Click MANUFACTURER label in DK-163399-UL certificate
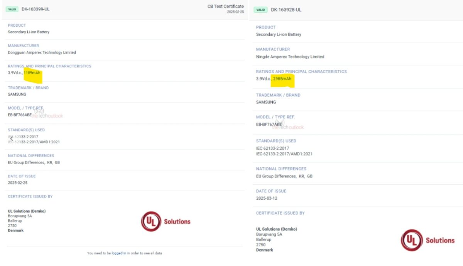Image resolution: width=463 pixels, height=266 pixels. coord(24,46)
